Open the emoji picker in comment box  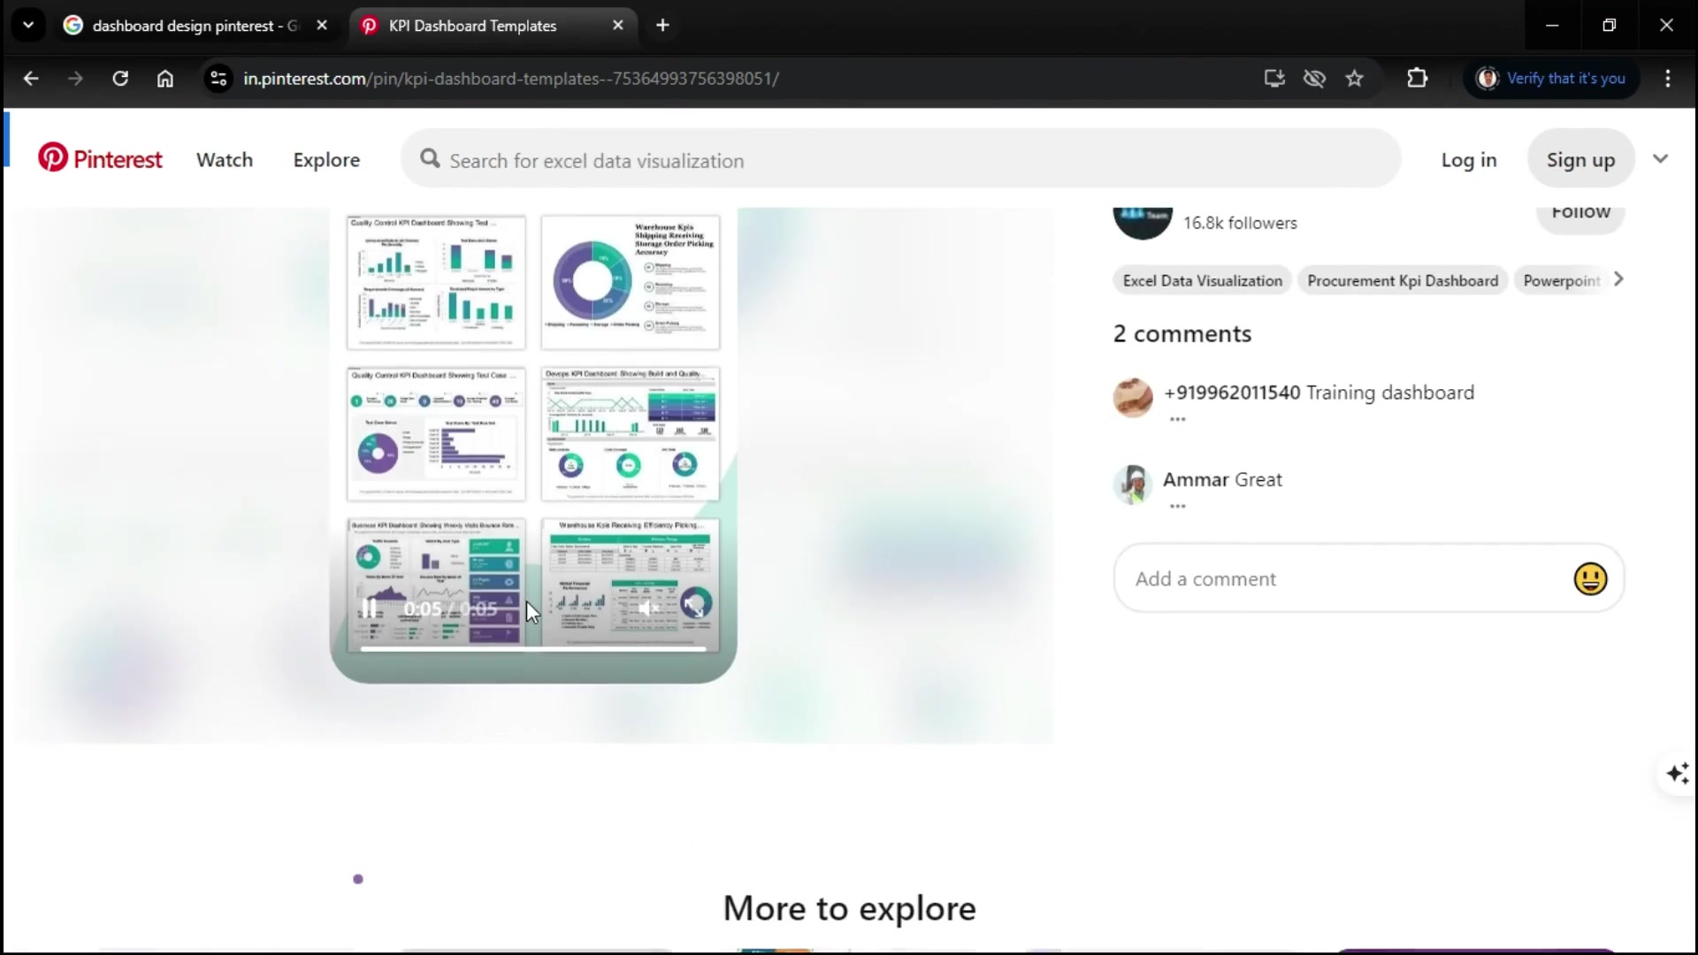pyautogui.click(x=1590, y=579)
